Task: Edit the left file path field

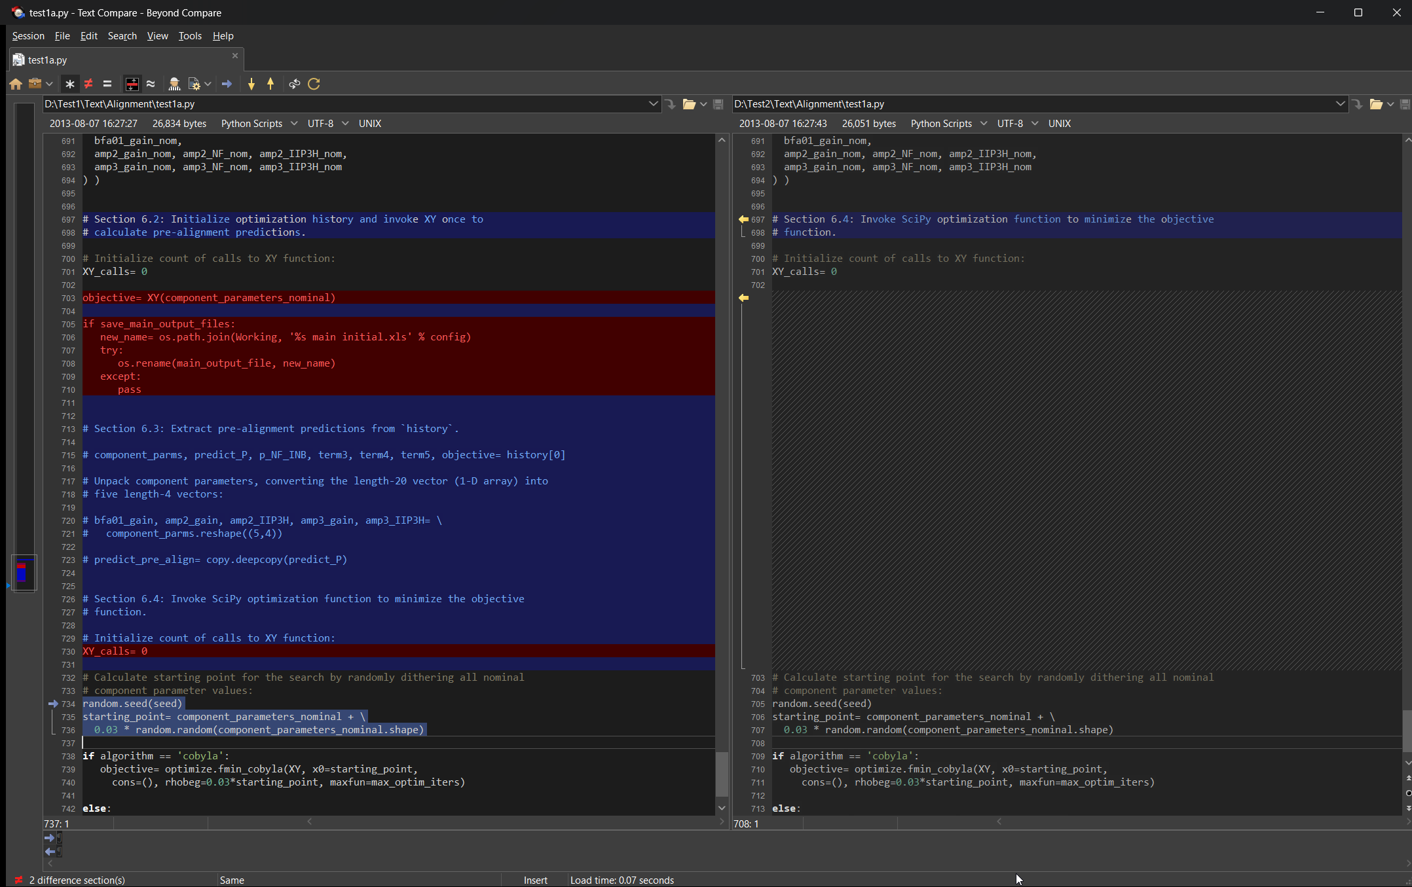Action: [345, 104]
